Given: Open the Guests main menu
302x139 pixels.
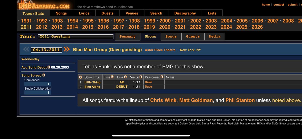Looking at the screenshot, I should pyautogui.click(x=107, y=13).
